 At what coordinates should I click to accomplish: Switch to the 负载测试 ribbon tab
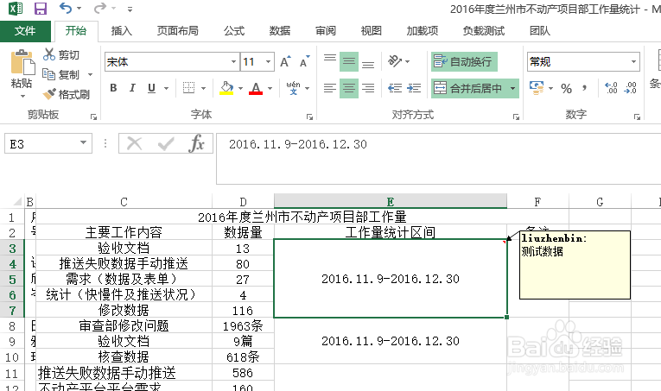(x=484, y=31)
